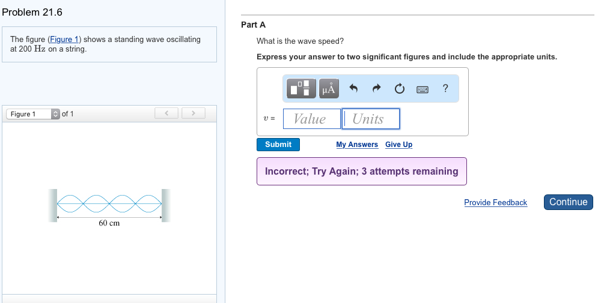Open the templates fraction icon
The height and width of the screenshot is (303, 601).
[301, 88]
